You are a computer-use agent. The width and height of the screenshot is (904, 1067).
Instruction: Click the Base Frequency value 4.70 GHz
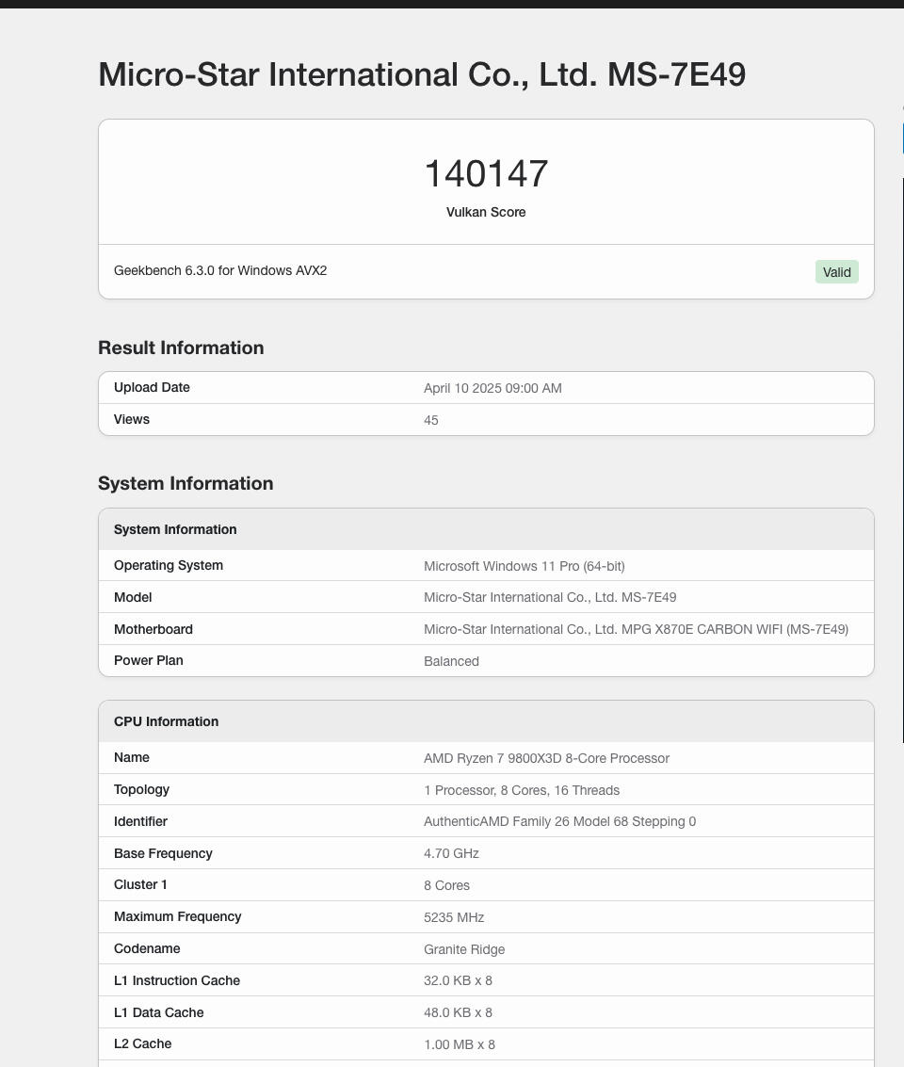click(x=451, y=853)
